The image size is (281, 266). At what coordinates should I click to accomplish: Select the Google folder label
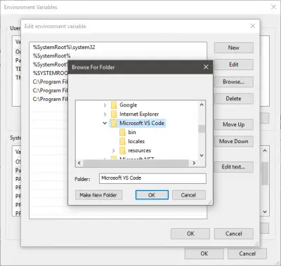[129, 105]
